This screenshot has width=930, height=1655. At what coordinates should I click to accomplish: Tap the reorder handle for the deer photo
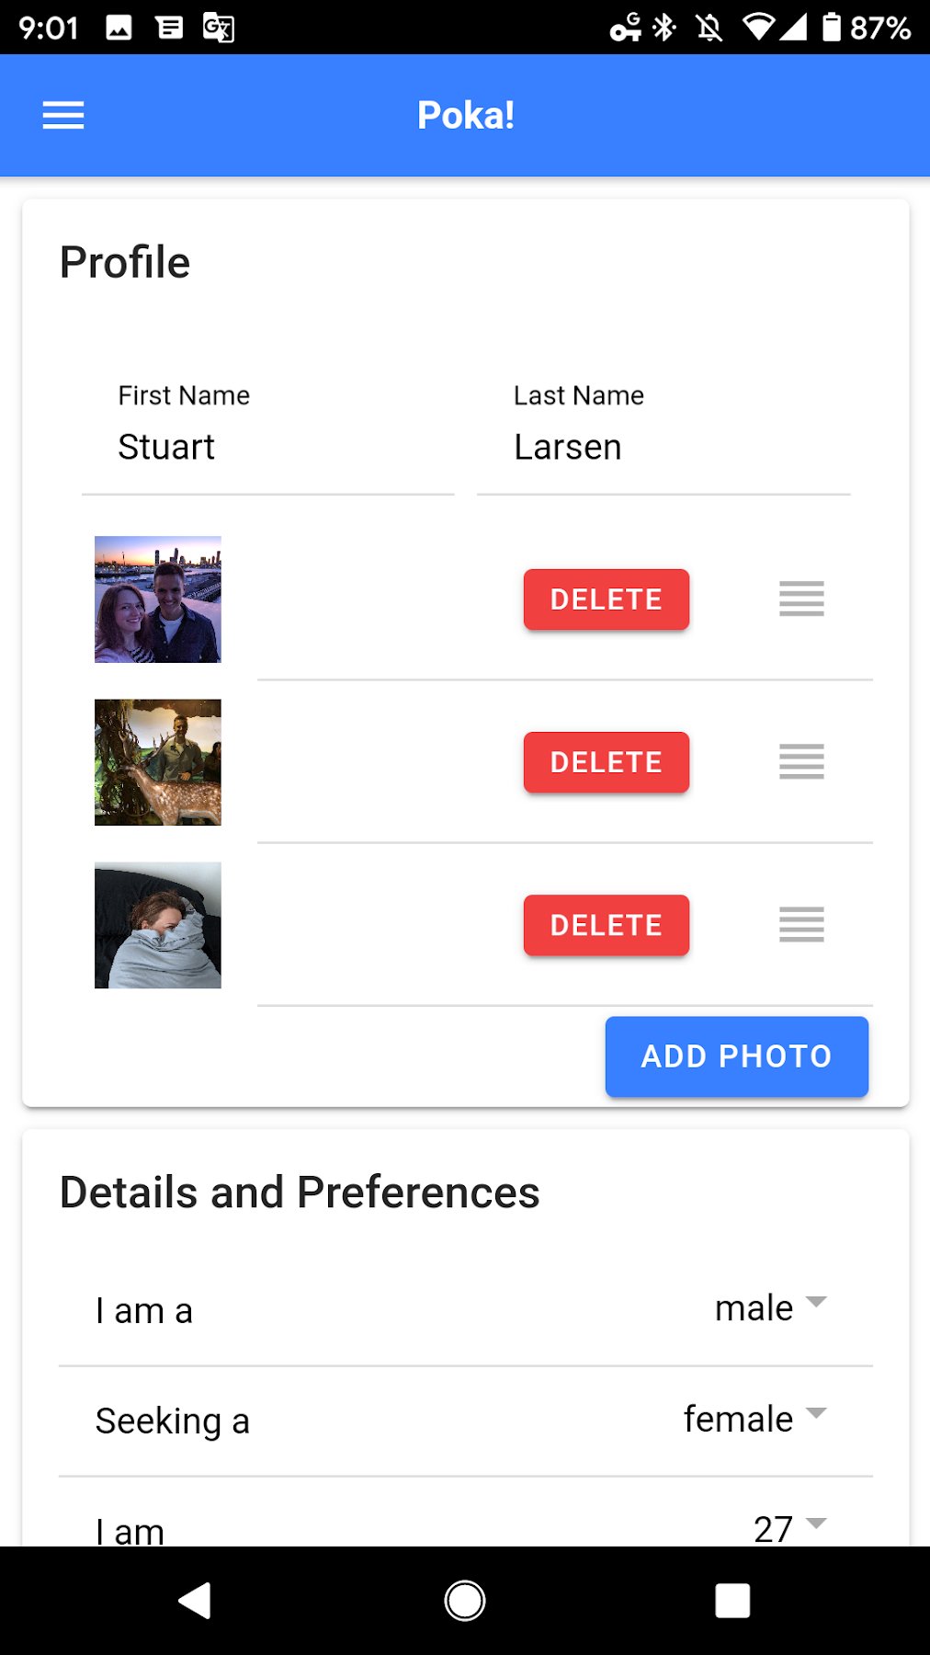click(801, 761)
